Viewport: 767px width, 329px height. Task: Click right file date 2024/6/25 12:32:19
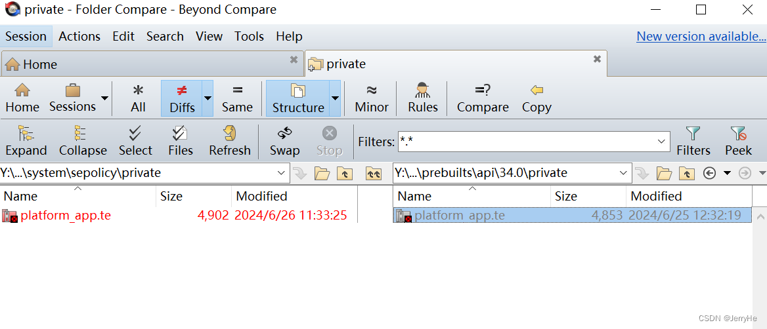[x=685, y=215]
